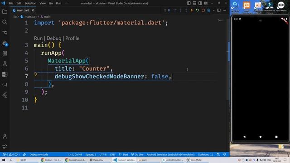The width and height of the screenshot is (290, 163).
Task: Open the Explorer view in activity bar
Action: (5, 12)
